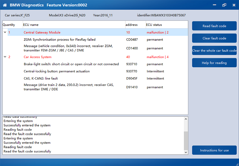Open Instructions for use
Viewport: 239px width, 166px height.
click(214, 150)
